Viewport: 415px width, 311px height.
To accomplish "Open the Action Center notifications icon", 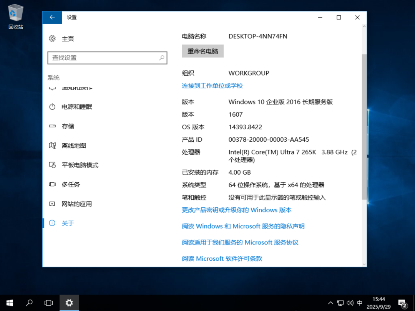I will pos(402,303).
